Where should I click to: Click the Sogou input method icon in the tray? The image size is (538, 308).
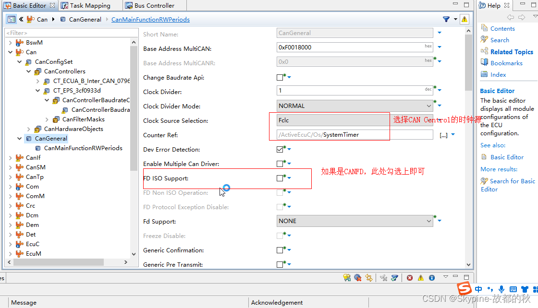tap(464, 289)
